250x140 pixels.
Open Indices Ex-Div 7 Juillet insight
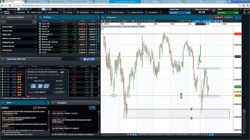pos(65,113)
